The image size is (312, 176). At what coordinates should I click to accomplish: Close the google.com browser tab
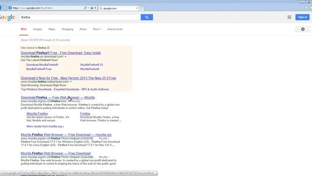tap(136, 8)
